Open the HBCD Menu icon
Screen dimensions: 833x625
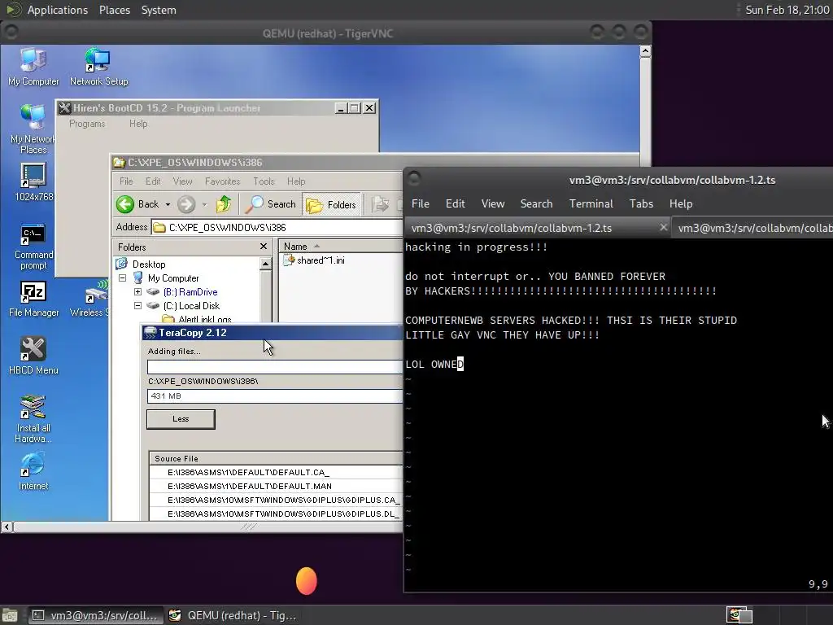point(33,355)
